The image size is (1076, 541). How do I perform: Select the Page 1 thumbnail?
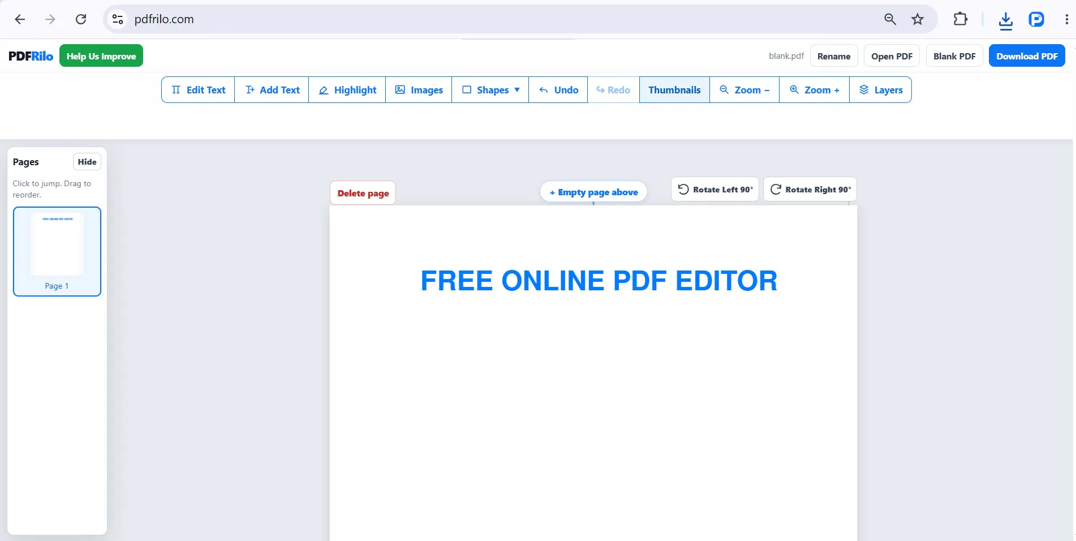pos(57,251)
